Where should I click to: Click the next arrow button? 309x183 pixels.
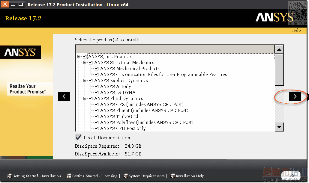295,96
